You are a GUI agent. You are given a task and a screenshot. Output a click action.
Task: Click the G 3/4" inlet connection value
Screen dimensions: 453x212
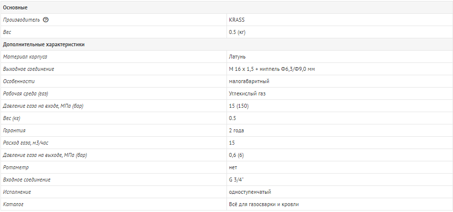(x=236, y=180)
